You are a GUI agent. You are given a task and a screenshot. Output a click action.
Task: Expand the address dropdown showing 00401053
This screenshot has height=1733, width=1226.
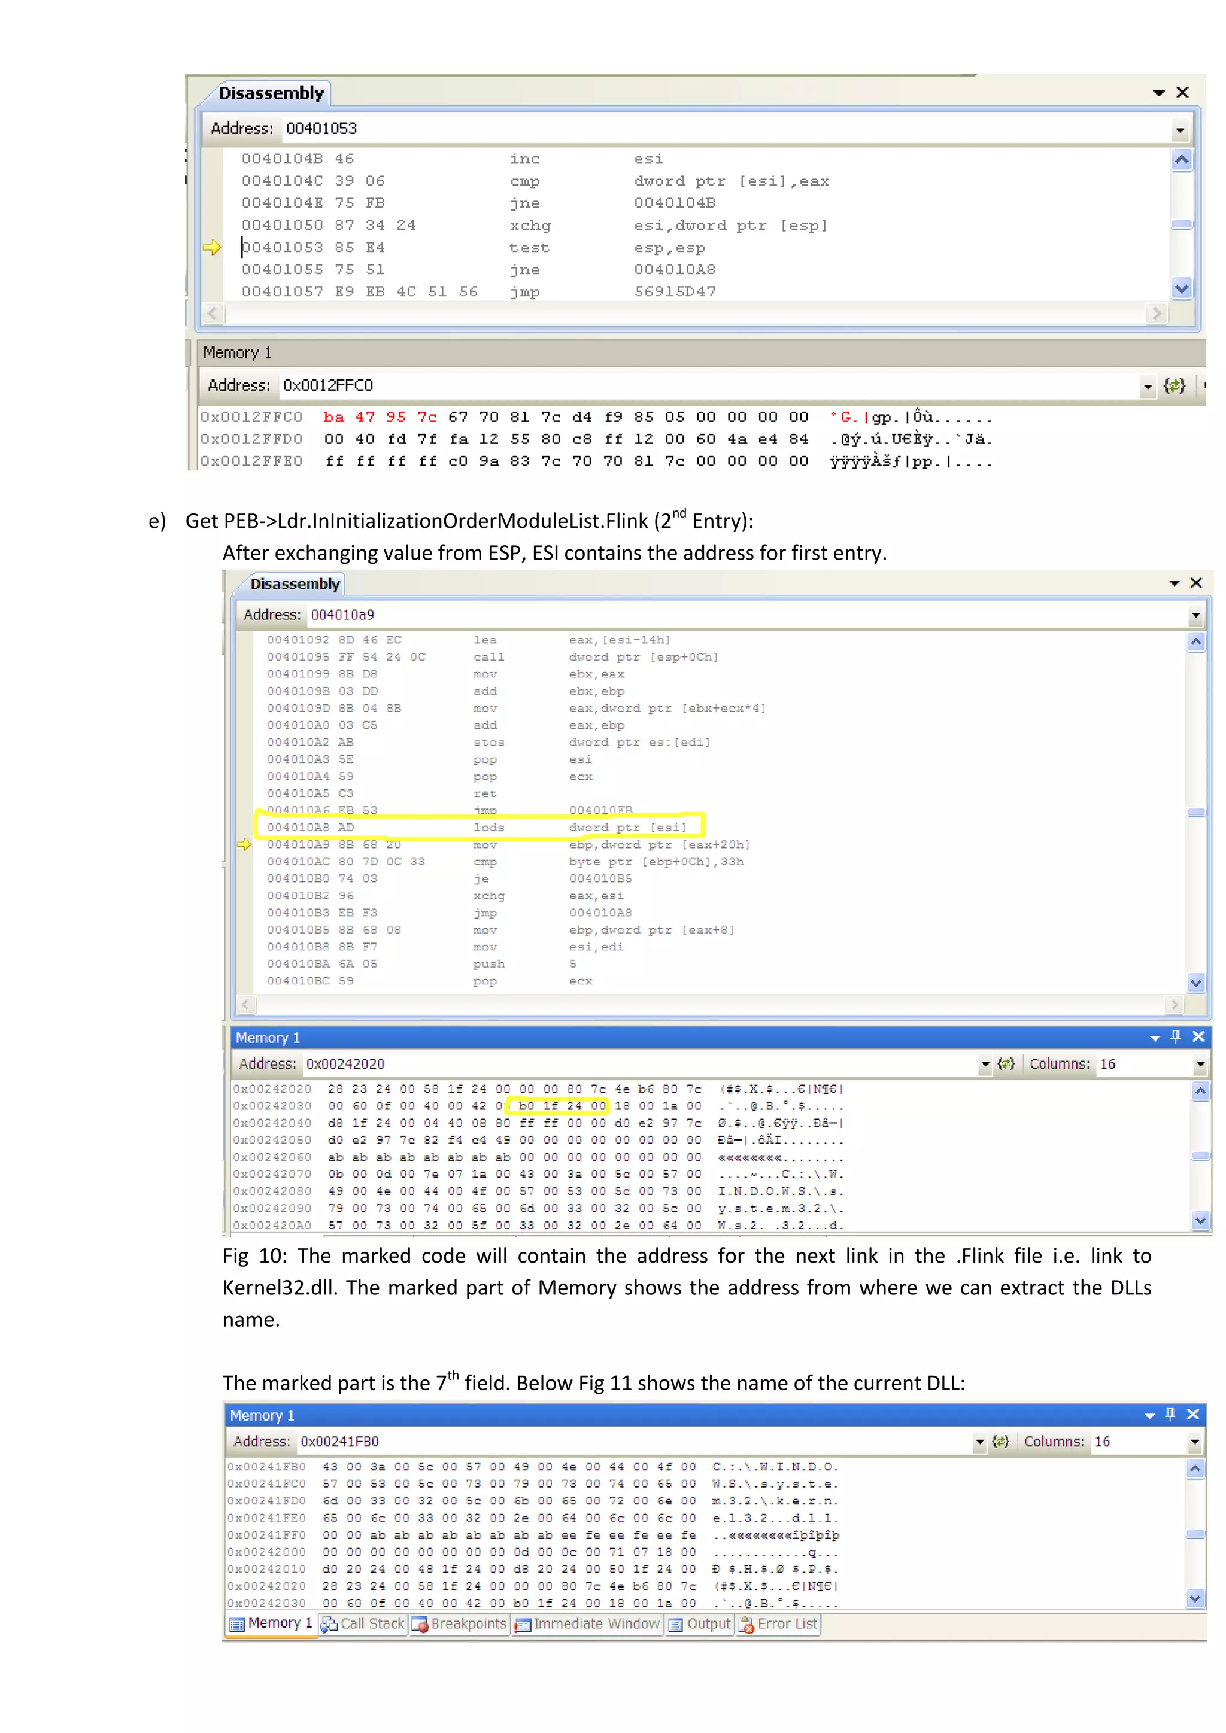(1180, 130)
